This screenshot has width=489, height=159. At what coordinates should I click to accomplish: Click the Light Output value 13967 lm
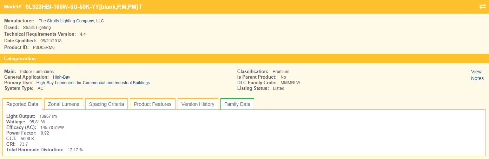[x=48, y=116]
